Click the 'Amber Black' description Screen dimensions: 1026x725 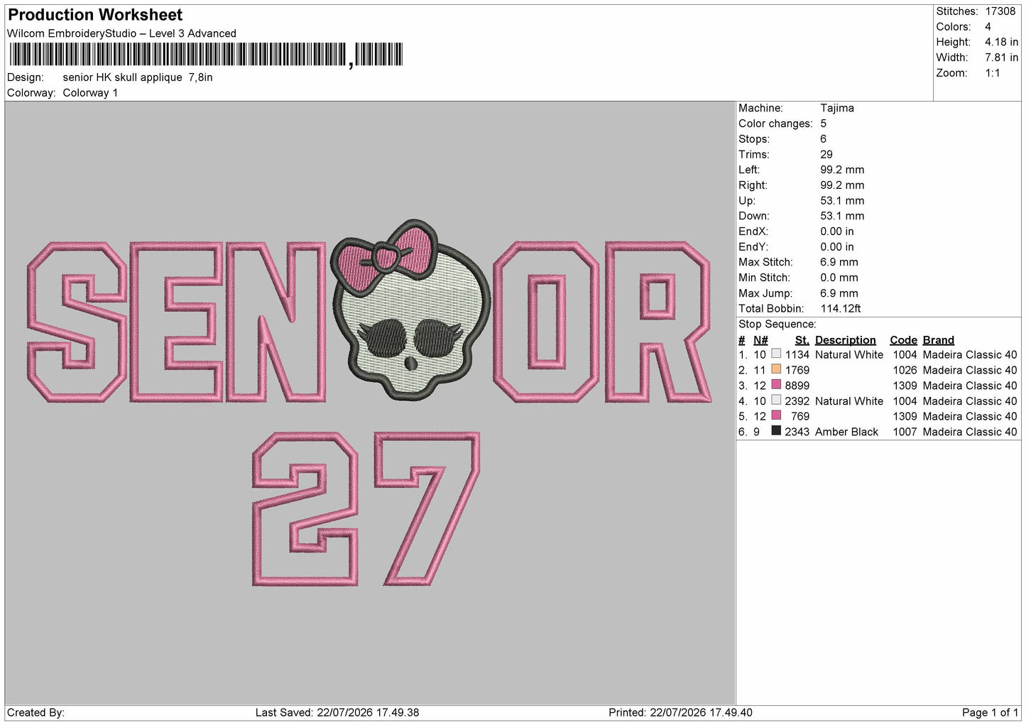pos(846,432)
